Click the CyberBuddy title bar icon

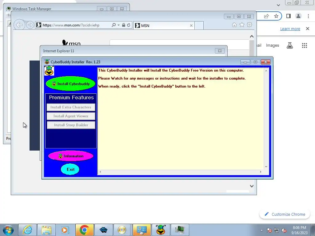point(47,61)
